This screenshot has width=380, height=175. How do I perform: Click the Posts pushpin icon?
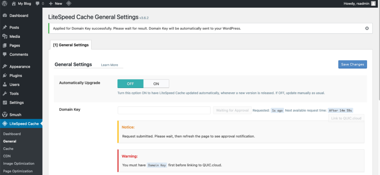(x=4, y=27)
